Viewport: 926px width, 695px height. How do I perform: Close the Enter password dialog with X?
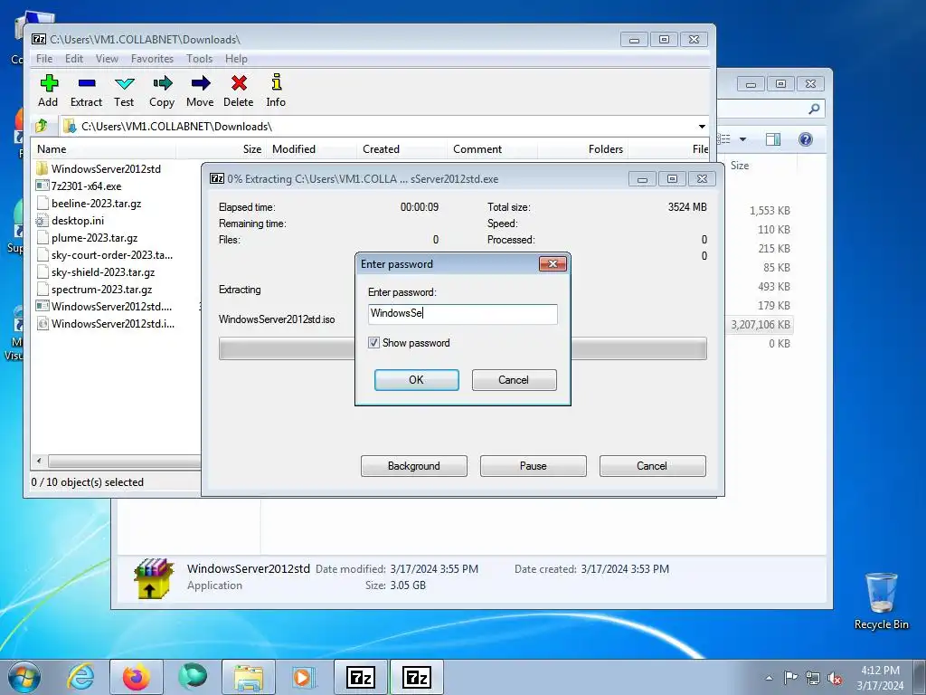[x=553, y=263]
